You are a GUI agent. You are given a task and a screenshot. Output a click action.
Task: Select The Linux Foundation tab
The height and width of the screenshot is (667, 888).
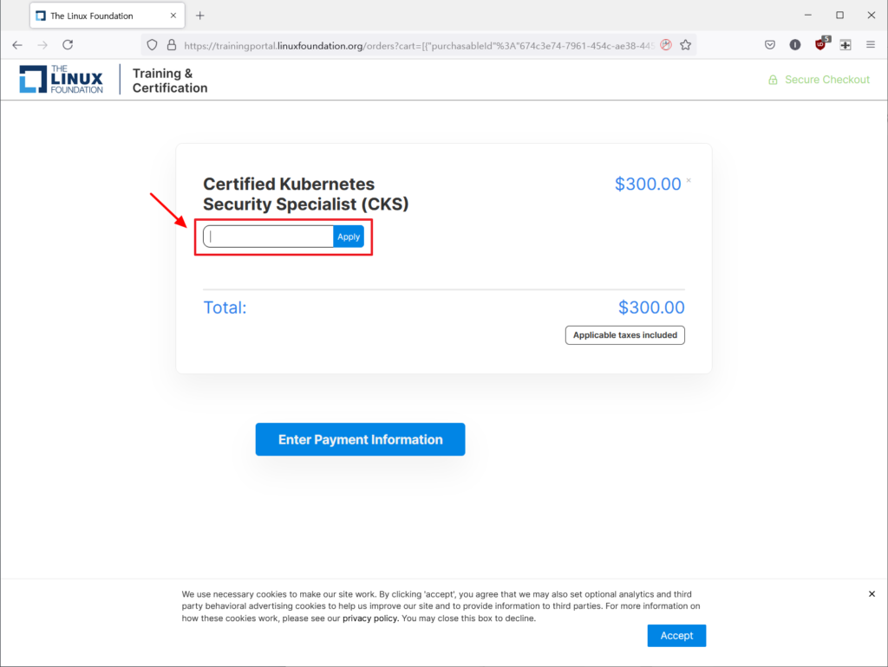click(95, 16)
